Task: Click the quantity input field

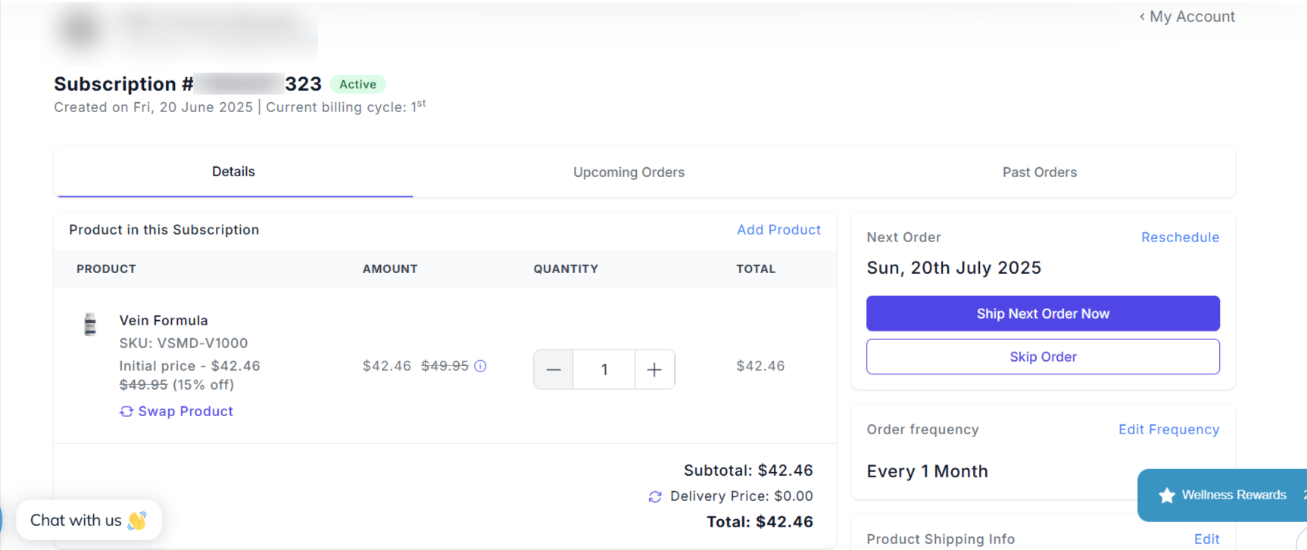Action: click(604, 370)
